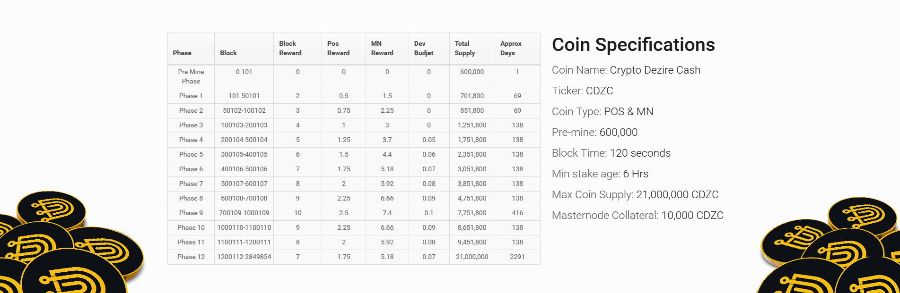
Task: Select the Phase 12 row label
Action: (x=191, y=257)
